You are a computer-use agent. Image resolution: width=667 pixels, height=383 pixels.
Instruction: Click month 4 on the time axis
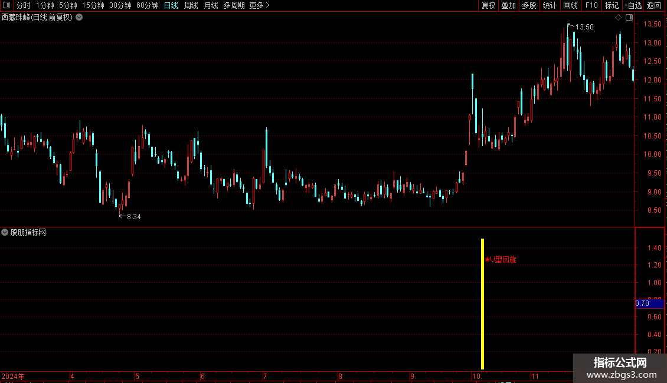(x=72, y=376)
